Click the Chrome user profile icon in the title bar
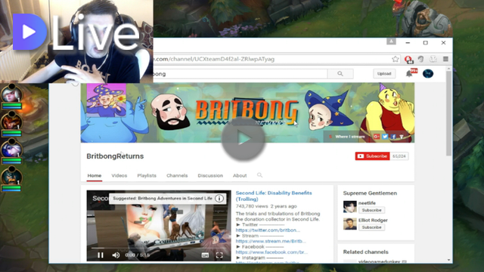Viewport: 484px width, 272px height. click(x=391, y=42)
